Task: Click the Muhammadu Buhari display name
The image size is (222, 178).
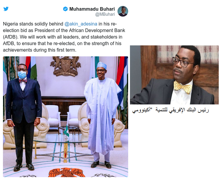Action: (x=92, y=9)
